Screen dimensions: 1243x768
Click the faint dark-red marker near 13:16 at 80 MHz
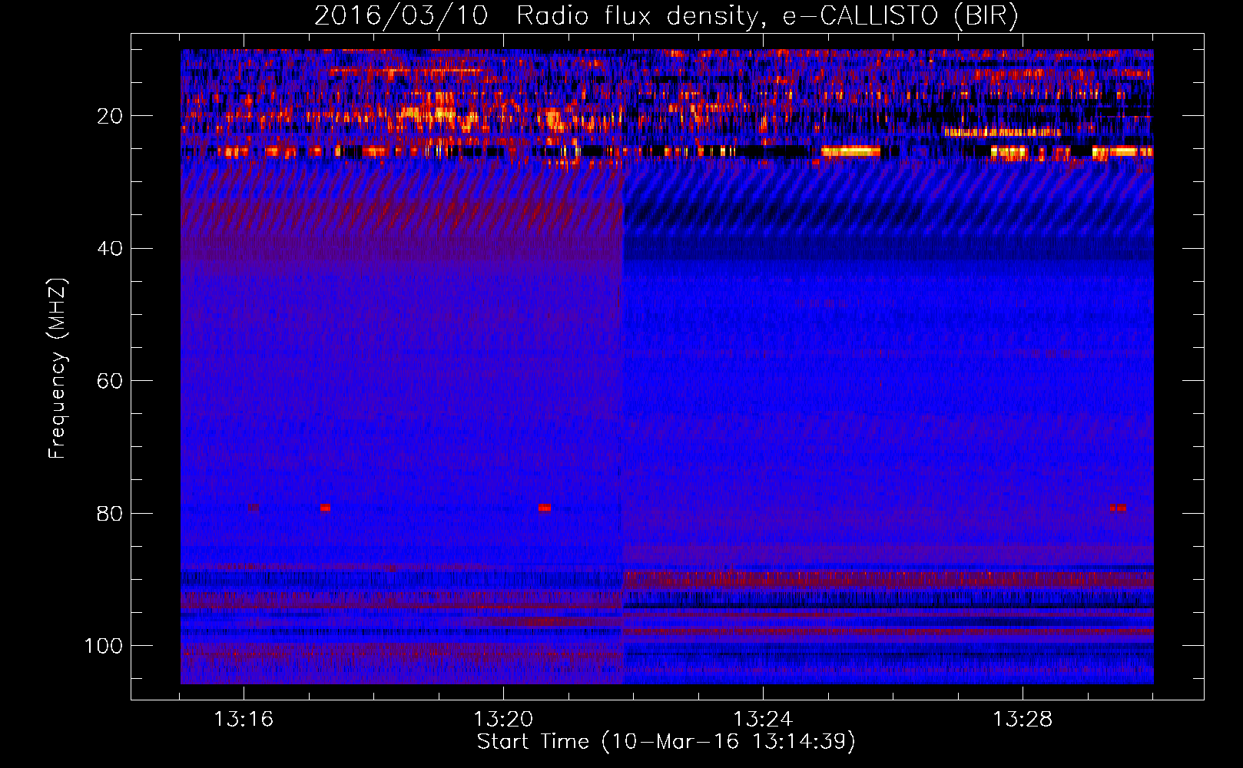coord(254,508)
